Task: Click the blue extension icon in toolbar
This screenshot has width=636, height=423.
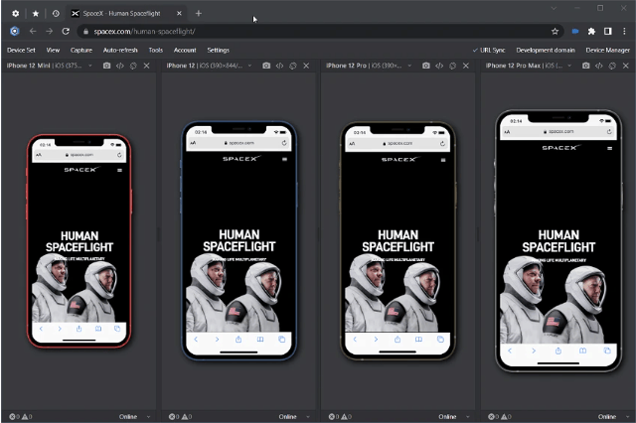Action: tap(575, 31)
